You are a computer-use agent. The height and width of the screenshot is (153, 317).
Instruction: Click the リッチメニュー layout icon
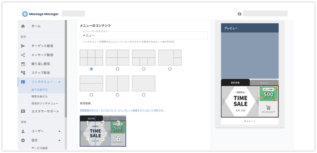tap(23, 82)
